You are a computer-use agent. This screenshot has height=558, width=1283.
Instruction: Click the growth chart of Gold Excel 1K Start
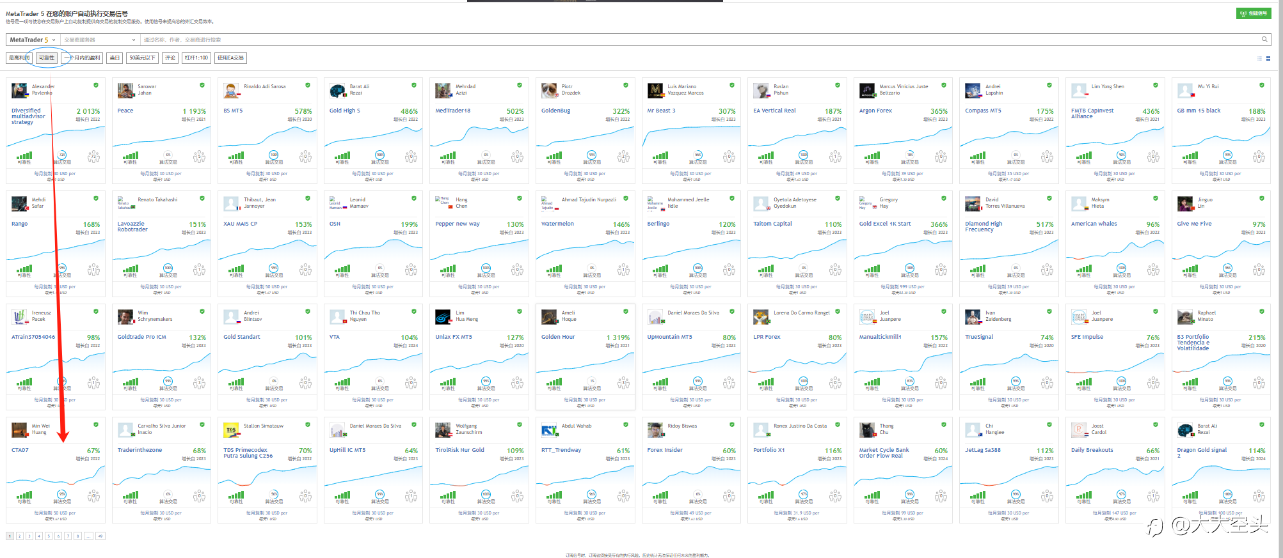click(x=903, y=249)
